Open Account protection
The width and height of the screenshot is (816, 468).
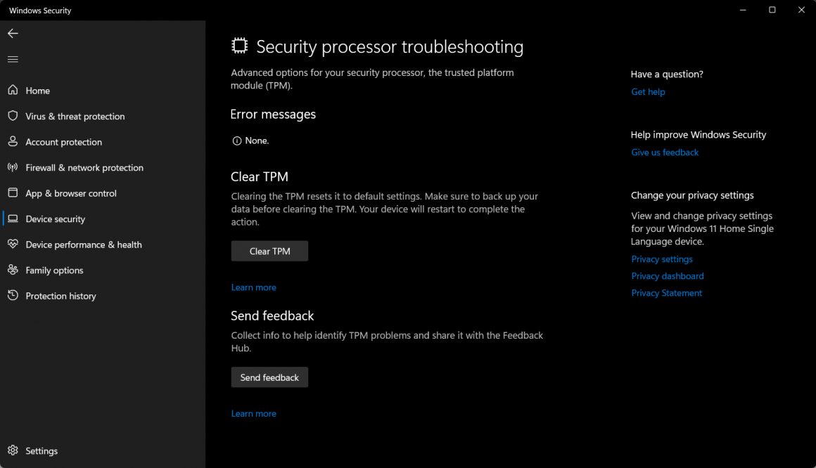63,141
